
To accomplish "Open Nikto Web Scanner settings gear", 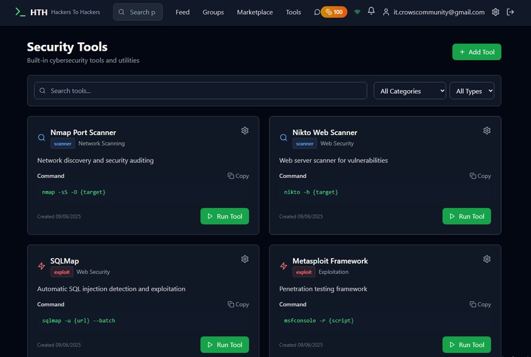I will (487, 130).
